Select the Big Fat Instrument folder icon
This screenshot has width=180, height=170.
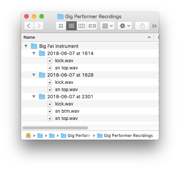pyautogui.click(x=34, y=46)
